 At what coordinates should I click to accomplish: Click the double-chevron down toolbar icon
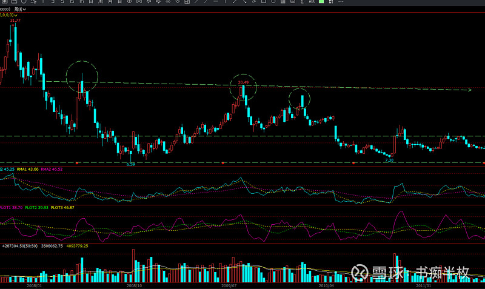pos(178,2)
